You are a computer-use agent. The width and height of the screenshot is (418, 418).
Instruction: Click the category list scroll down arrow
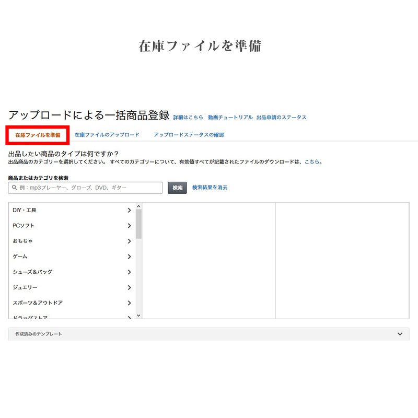tap(138, 316)
